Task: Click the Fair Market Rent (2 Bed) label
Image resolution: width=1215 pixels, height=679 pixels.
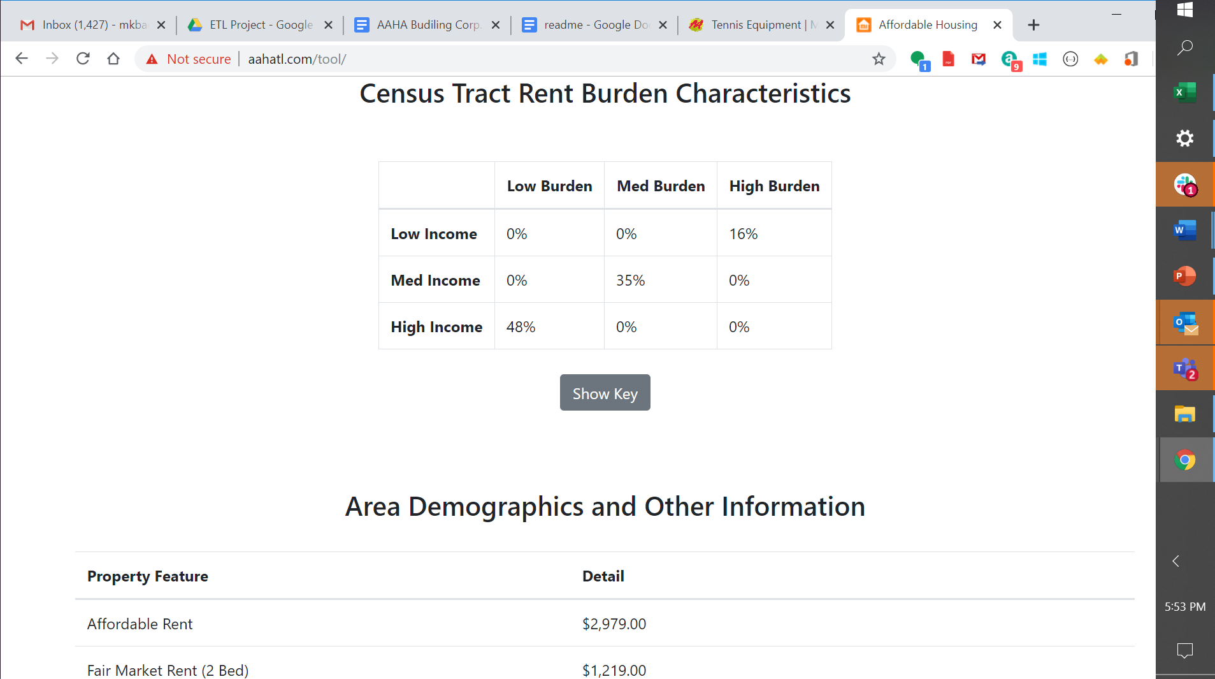Action: [x=168, y=671]
